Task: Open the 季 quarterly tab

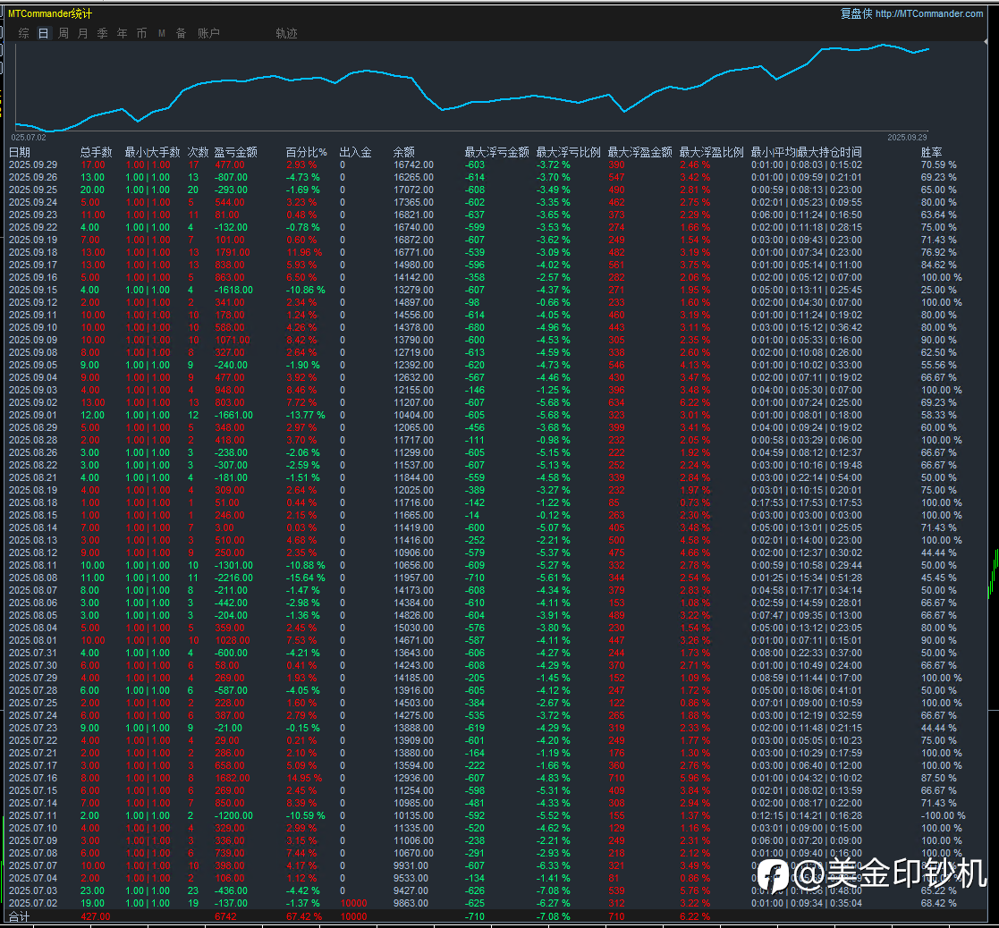Action: pos(103,33)
